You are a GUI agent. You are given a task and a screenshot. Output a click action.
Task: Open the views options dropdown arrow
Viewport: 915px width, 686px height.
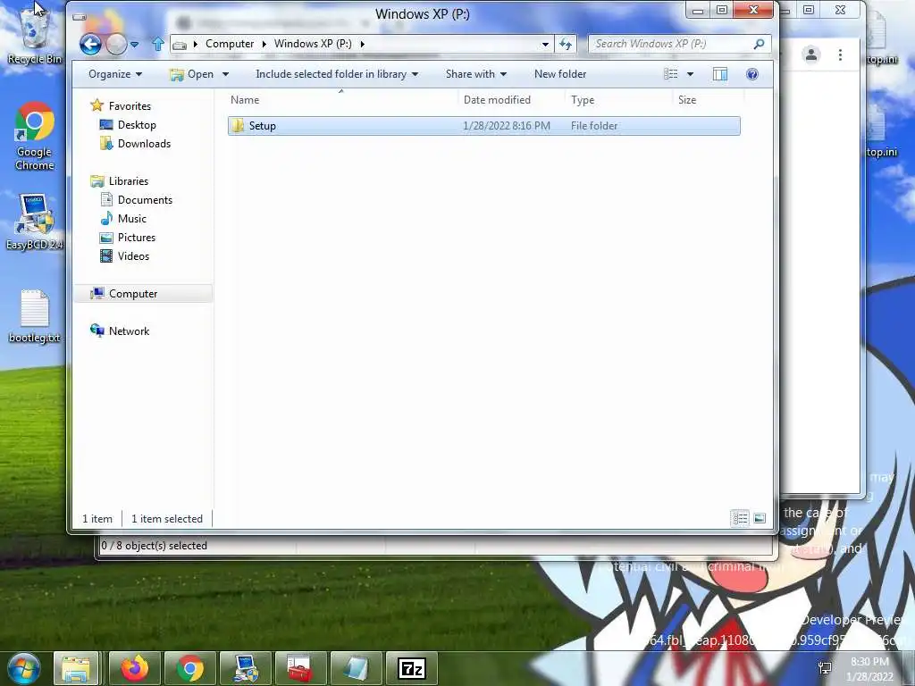click(691, 74)
